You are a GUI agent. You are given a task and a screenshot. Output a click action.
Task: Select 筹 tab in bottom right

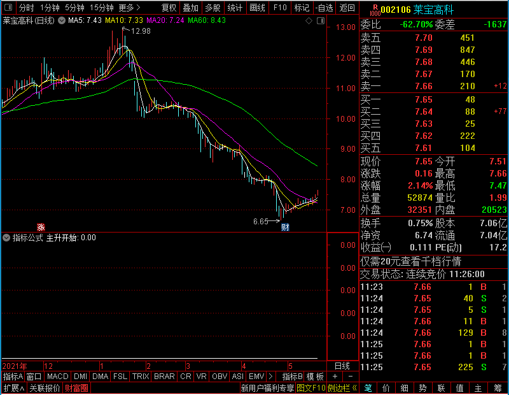click(x=498, y=388)
